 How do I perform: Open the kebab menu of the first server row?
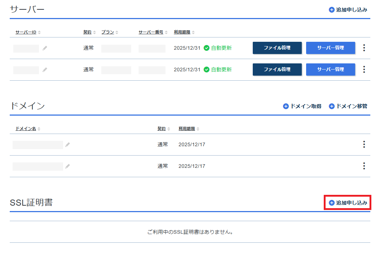click(x=364, y=48)
